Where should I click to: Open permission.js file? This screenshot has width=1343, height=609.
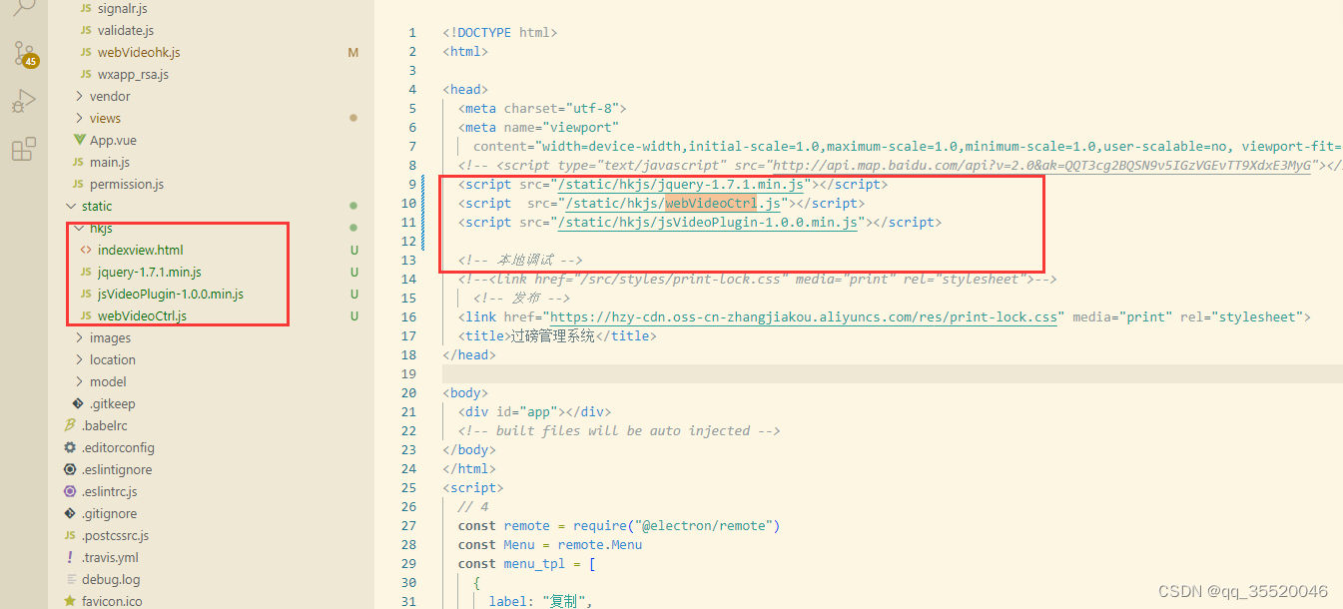point(127,184)
